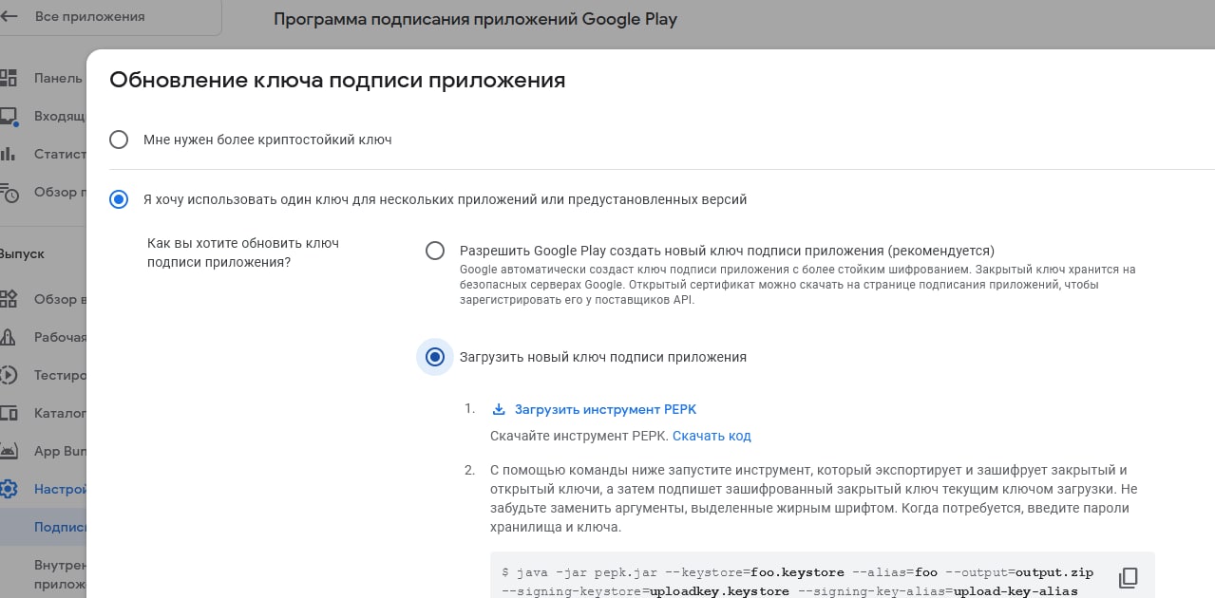The height and width of the screenshot is (598, 1215).
Task: Click the Настройка gear icon
Action: pyautogui.click(x=9, y=490)
